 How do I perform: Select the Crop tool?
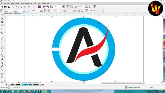2,22
